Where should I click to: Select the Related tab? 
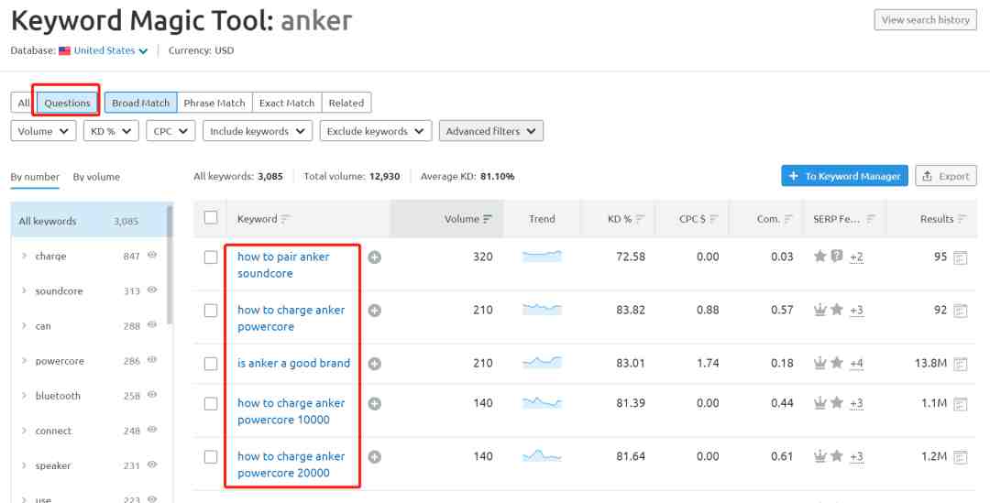point(346,103)
